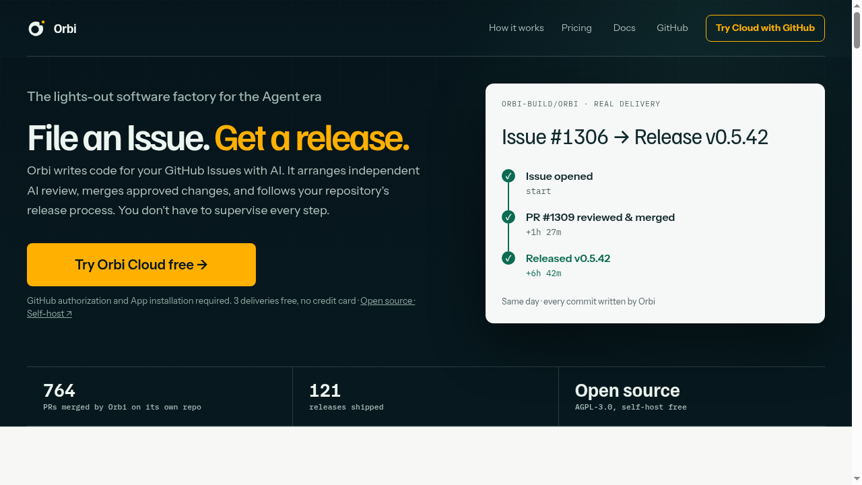Screen dimensions: 862x485
Task: Click the scrollbar down arrow
Action: tap(857, 480)
